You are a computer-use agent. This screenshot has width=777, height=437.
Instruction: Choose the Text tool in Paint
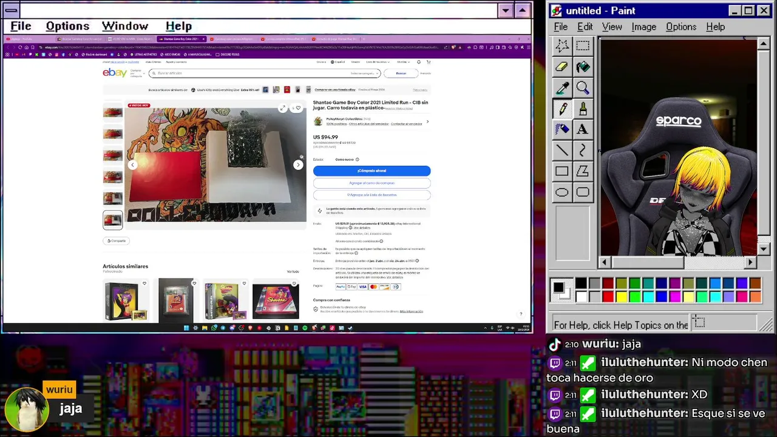click(x=583, y=129)
